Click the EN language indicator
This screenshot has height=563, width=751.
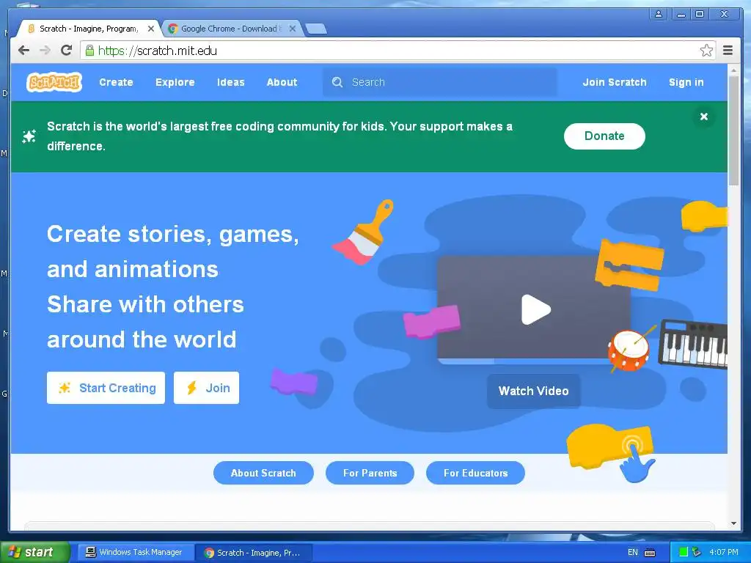633,553
